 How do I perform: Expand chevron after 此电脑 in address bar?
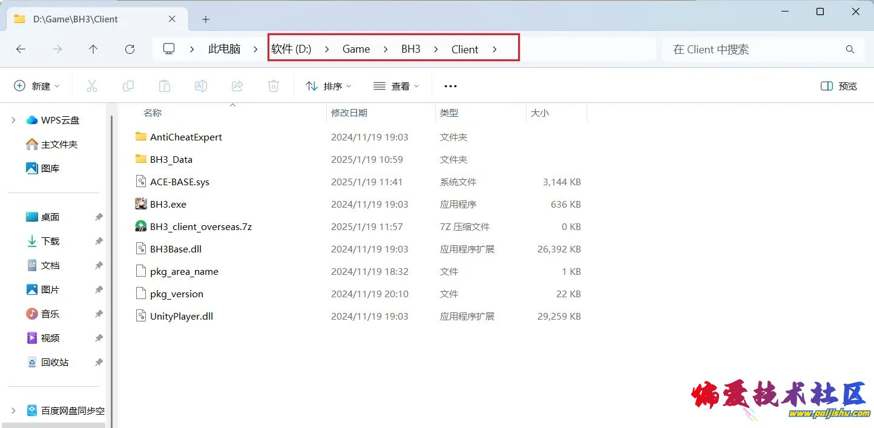255,50
